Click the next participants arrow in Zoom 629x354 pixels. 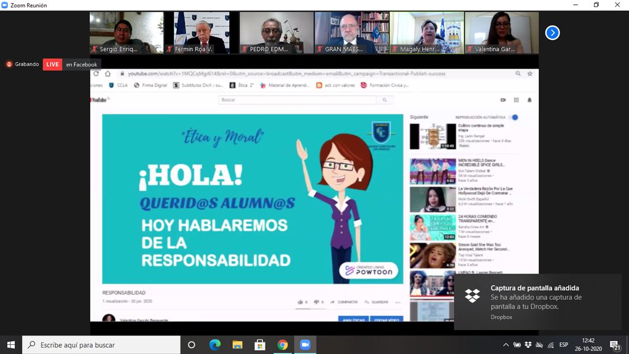[x=552, y=33]
